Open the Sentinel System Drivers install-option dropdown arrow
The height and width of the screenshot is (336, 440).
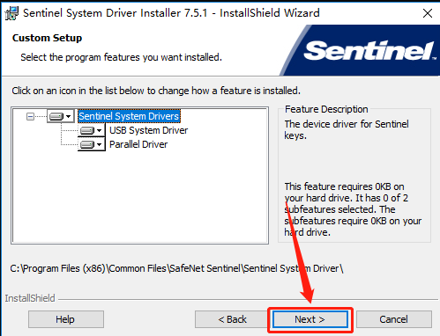69,116
